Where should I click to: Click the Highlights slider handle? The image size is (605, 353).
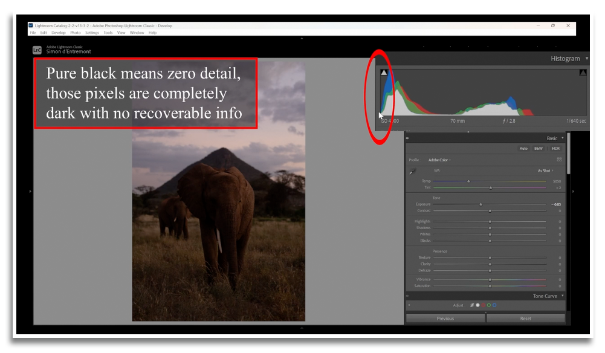[490, 222]
